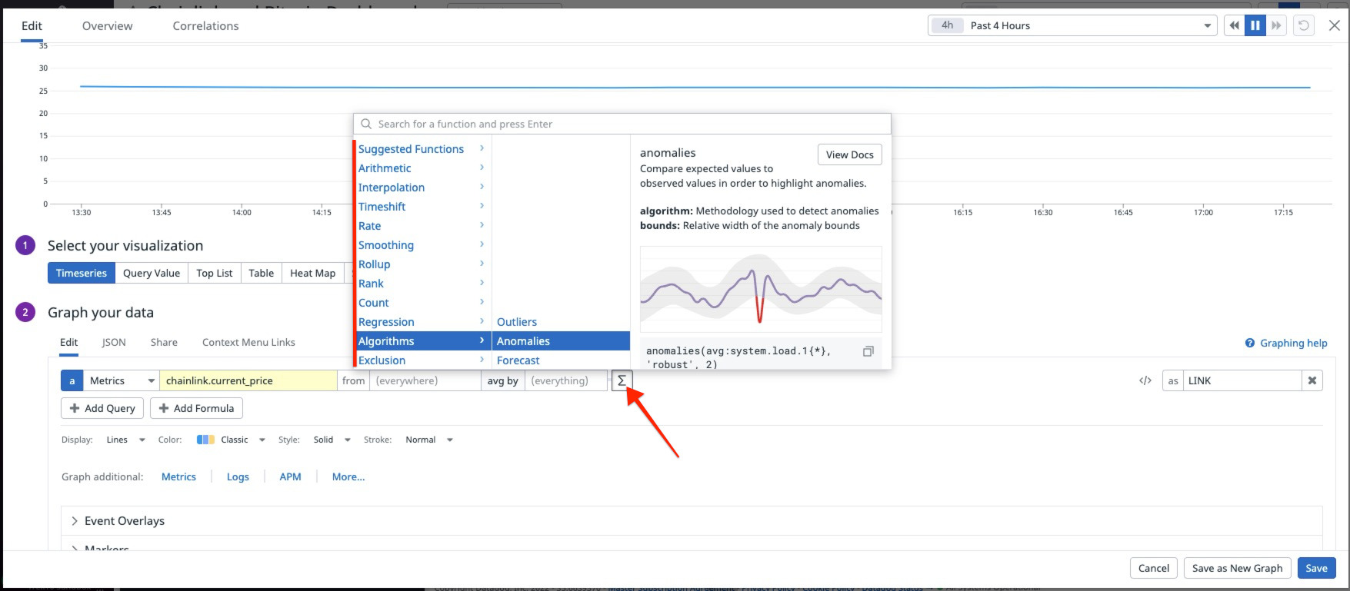
Task: Open the Display Lines dropdown
Action: click(125, 440)
